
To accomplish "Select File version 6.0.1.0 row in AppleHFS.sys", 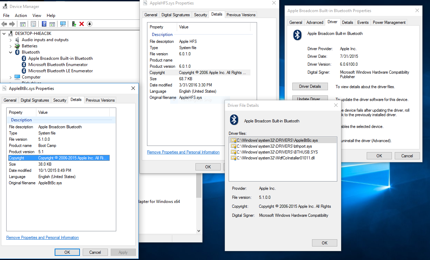I will (200, 54).
